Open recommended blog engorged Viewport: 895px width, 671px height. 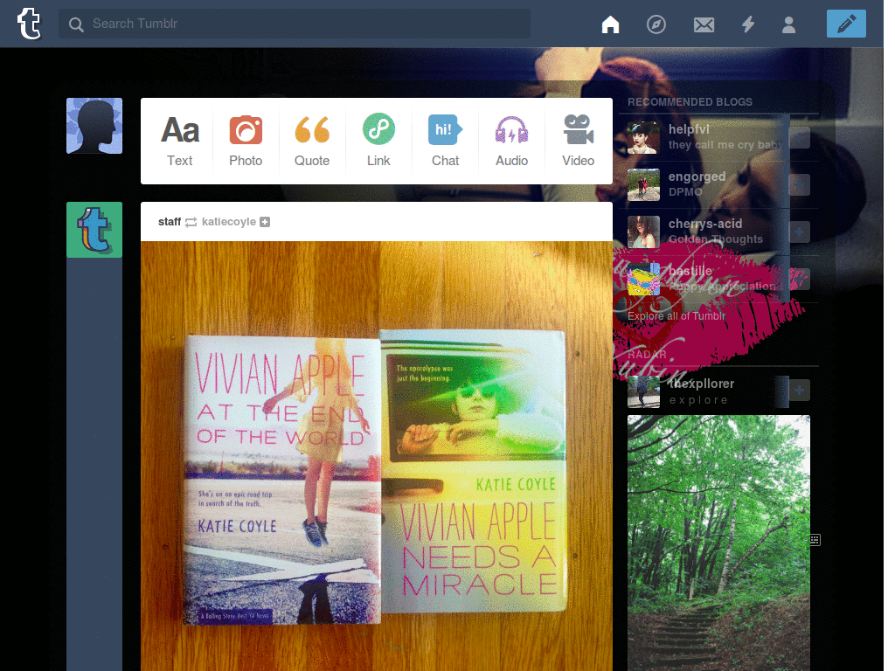point(697,176)
